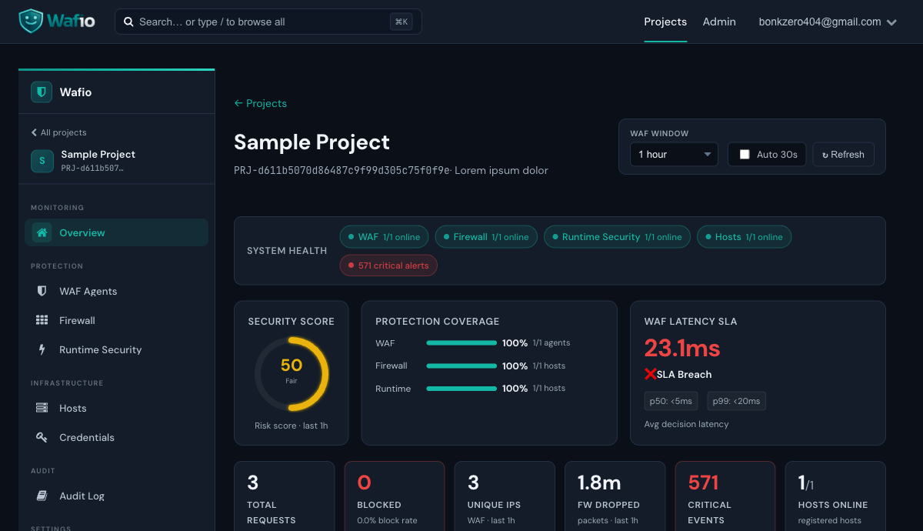Open the Admin tab
This screenshot has height=531, width=923.
click(x=719, y=22)
